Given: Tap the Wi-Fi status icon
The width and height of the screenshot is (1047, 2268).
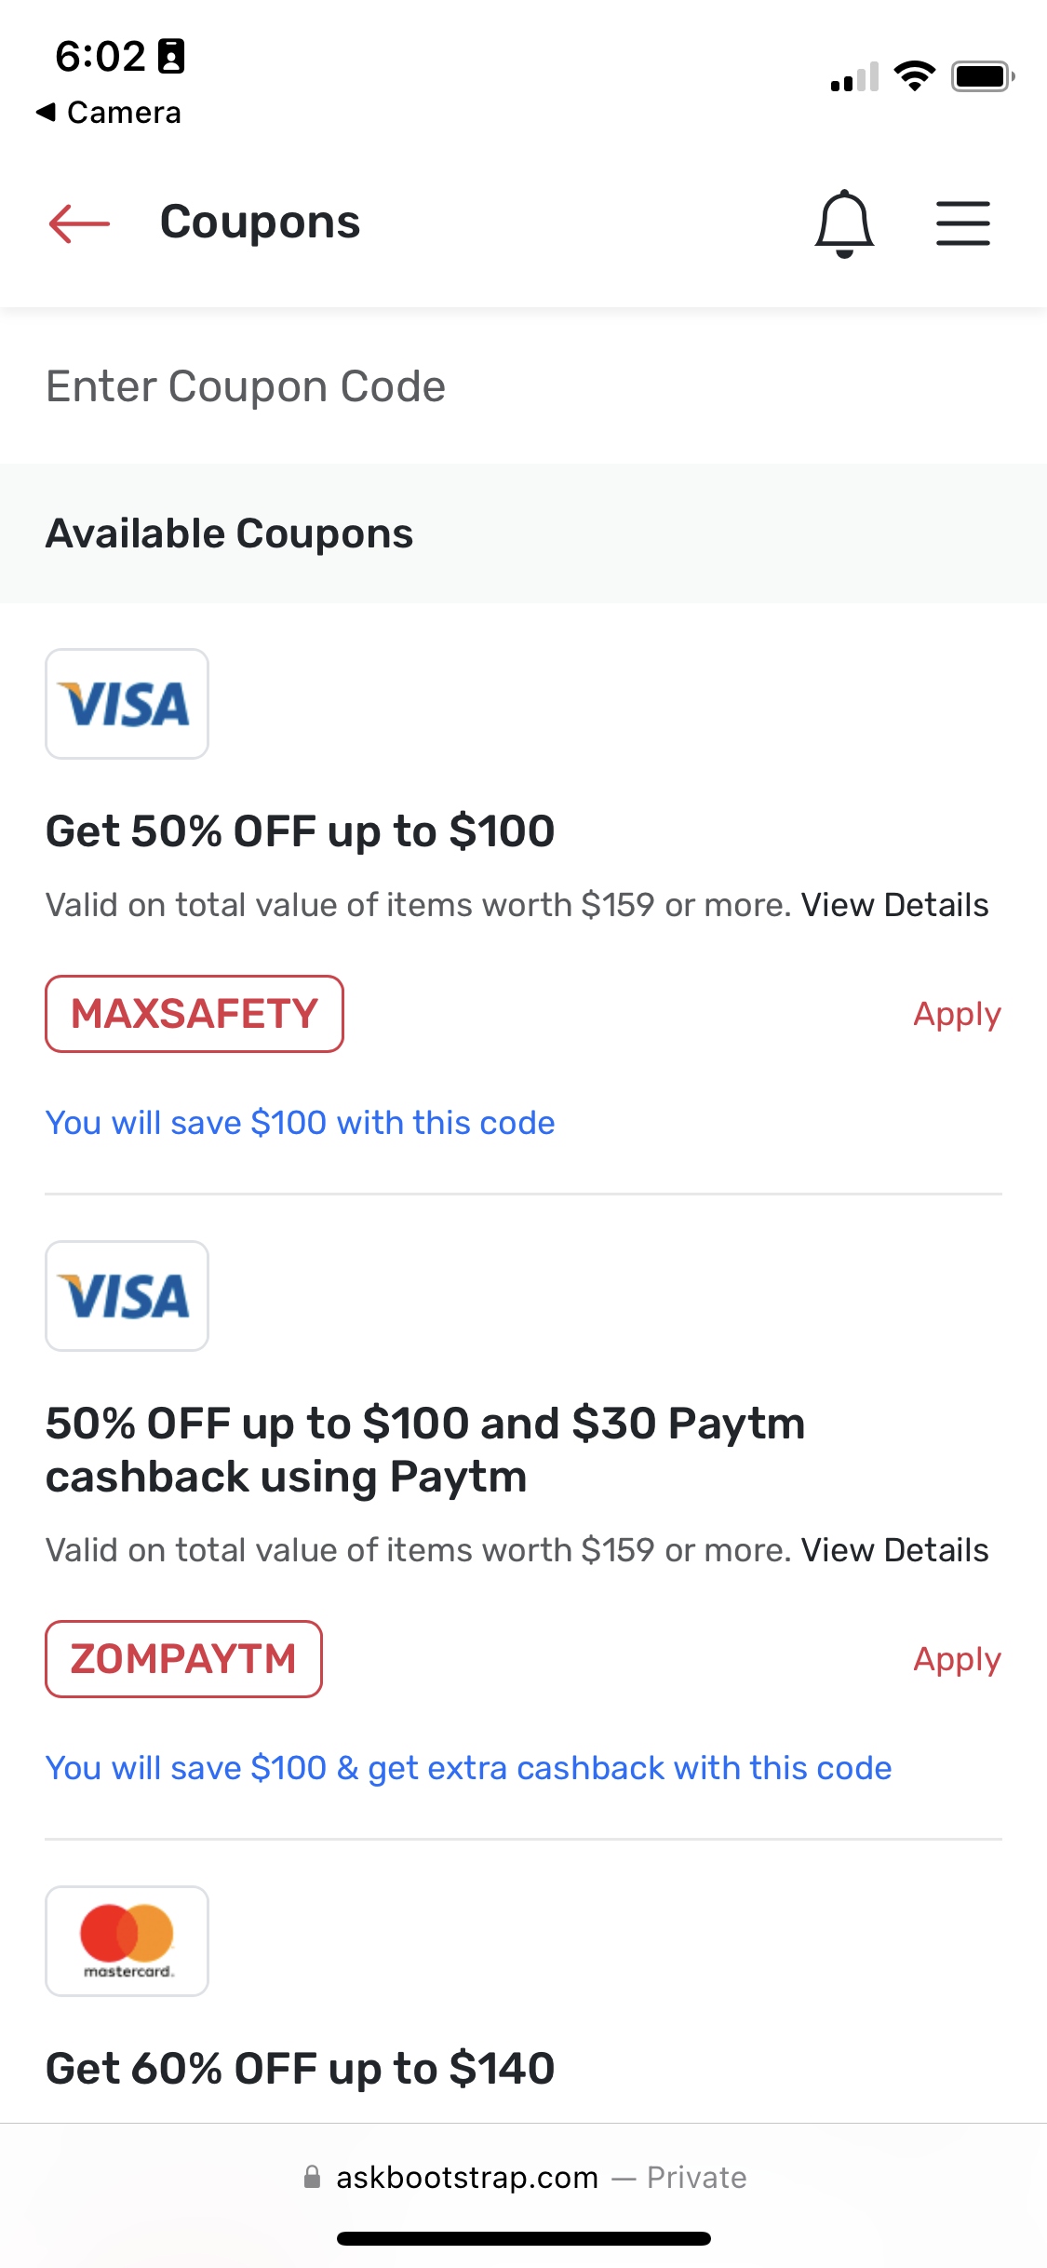Looking at the screenshot, I should (915, 76).
